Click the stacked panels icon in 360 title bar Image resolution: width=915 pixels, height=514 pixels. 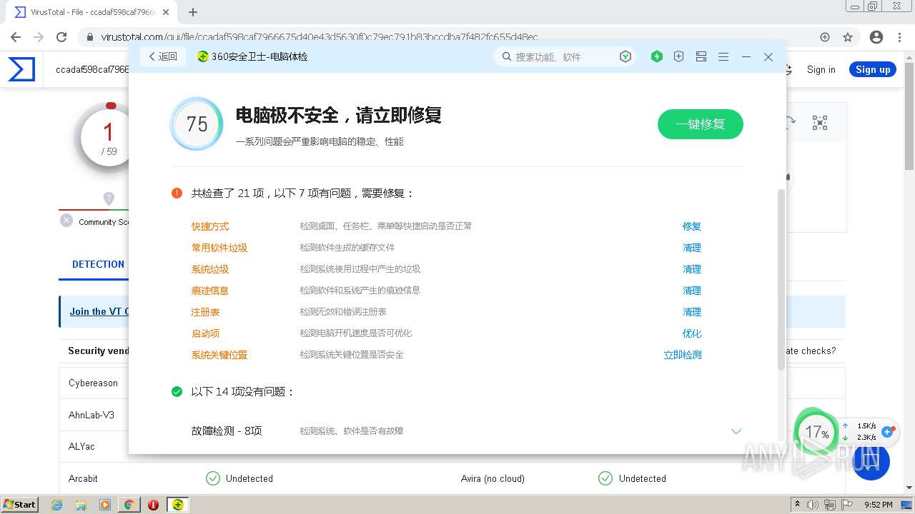point(701,56)
